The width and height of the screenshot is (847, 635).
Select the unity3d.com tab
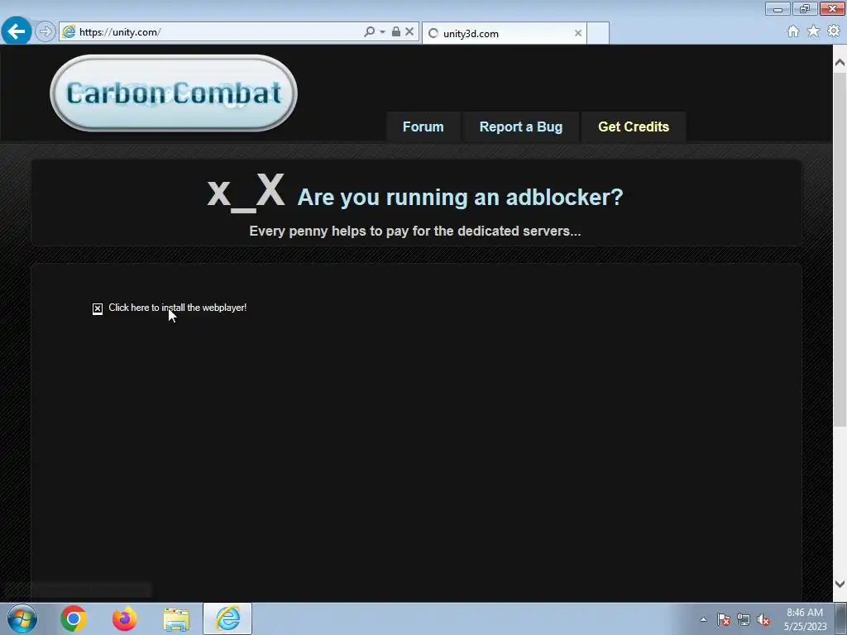click(504, 33)
